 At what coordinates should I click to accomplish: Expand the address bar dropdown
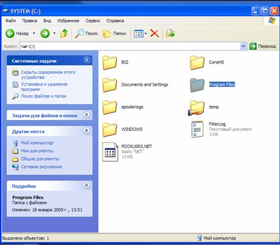[243, 47]
